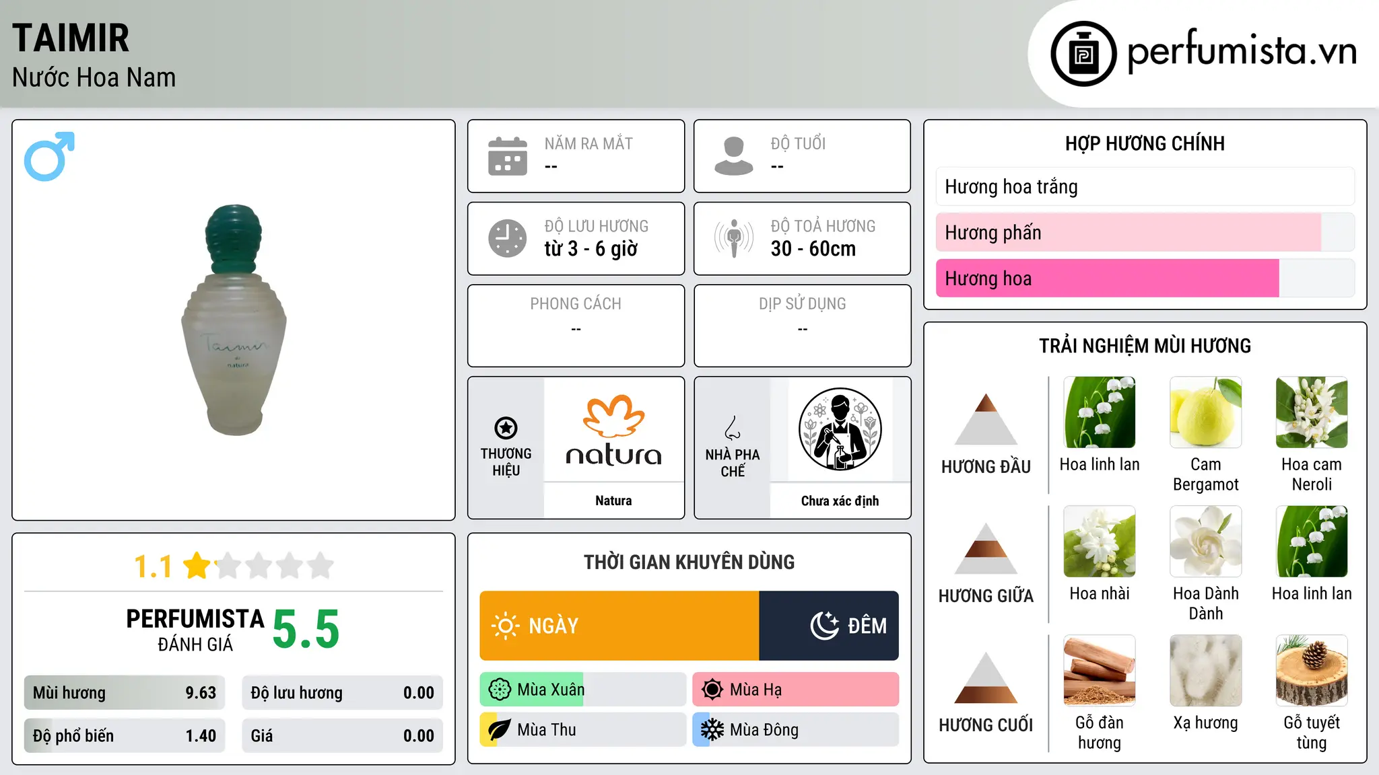
Task: Click the perfumista.vn site name
Action: (1242, 50)
